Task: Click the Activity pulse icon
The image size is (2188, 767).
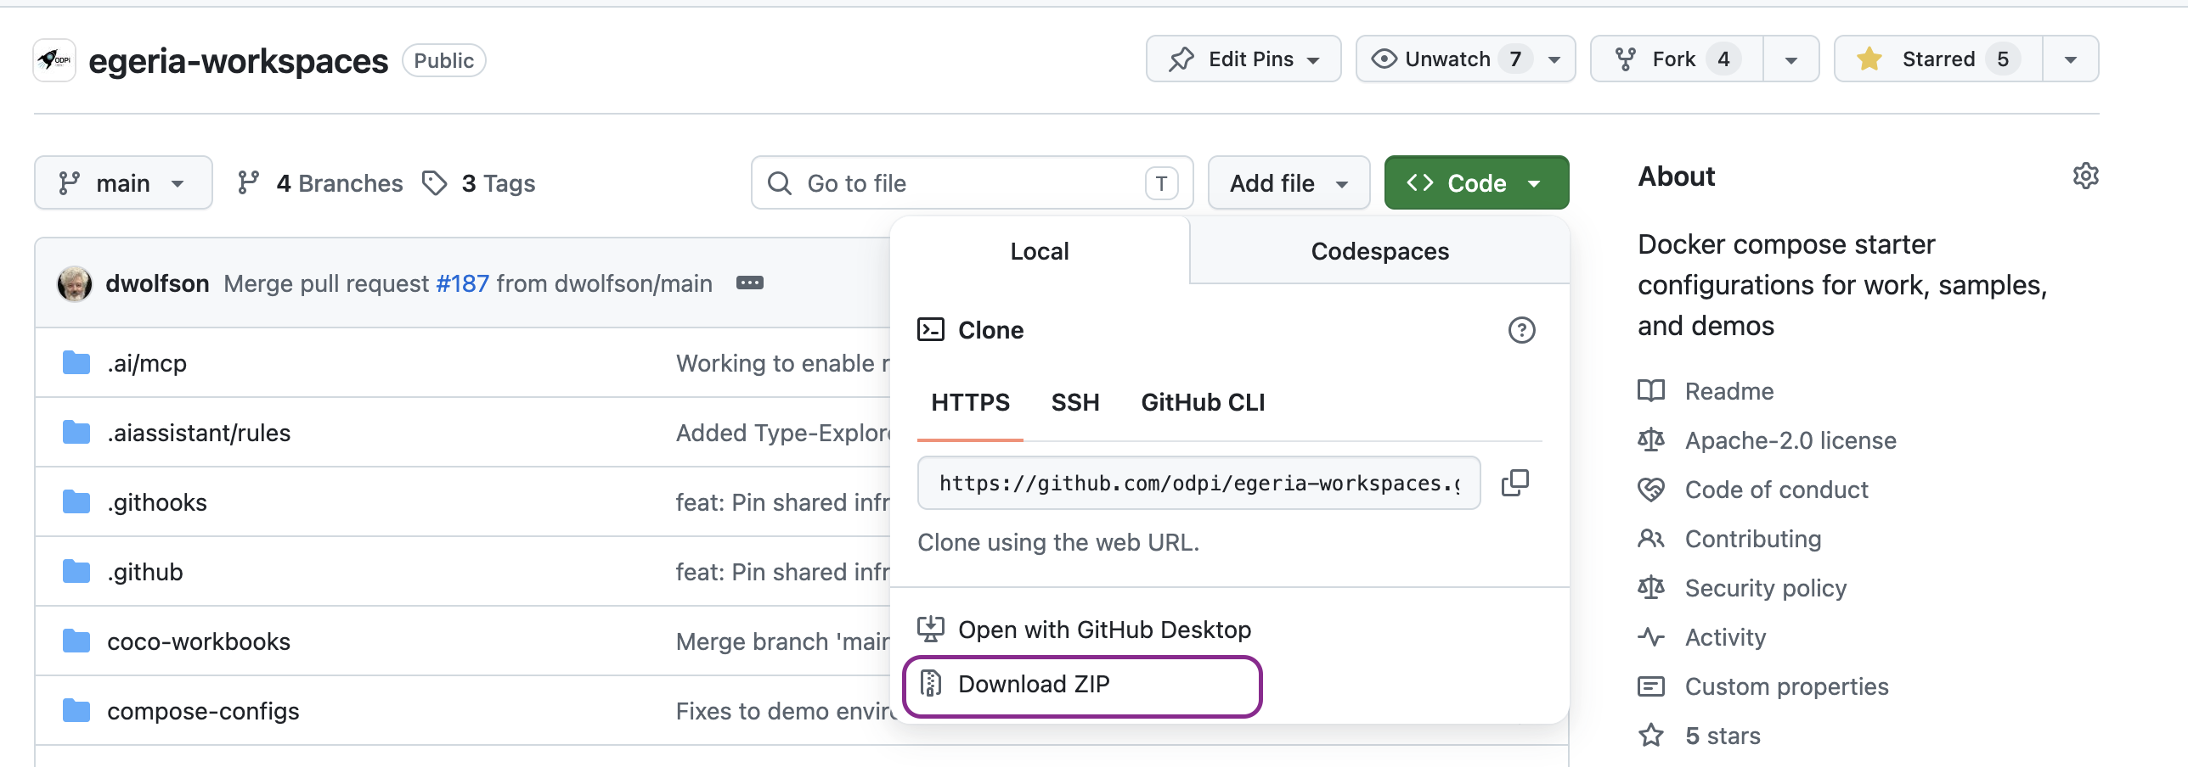Action: pyautogui.click(x=1651, y=637)
